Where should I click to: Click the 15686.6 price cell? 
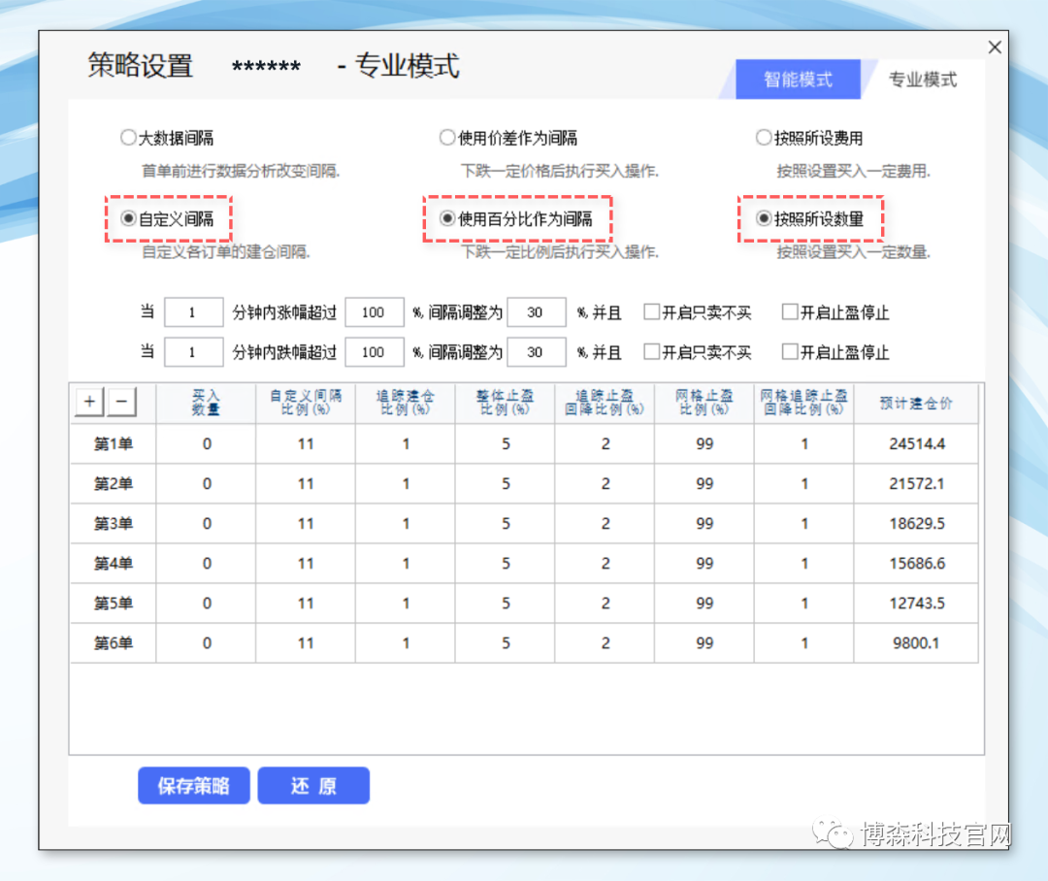(916, 564)
